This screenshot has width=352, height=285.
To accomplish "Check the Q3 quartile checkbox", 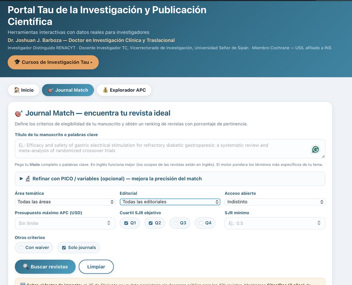I will coord(176,223).
